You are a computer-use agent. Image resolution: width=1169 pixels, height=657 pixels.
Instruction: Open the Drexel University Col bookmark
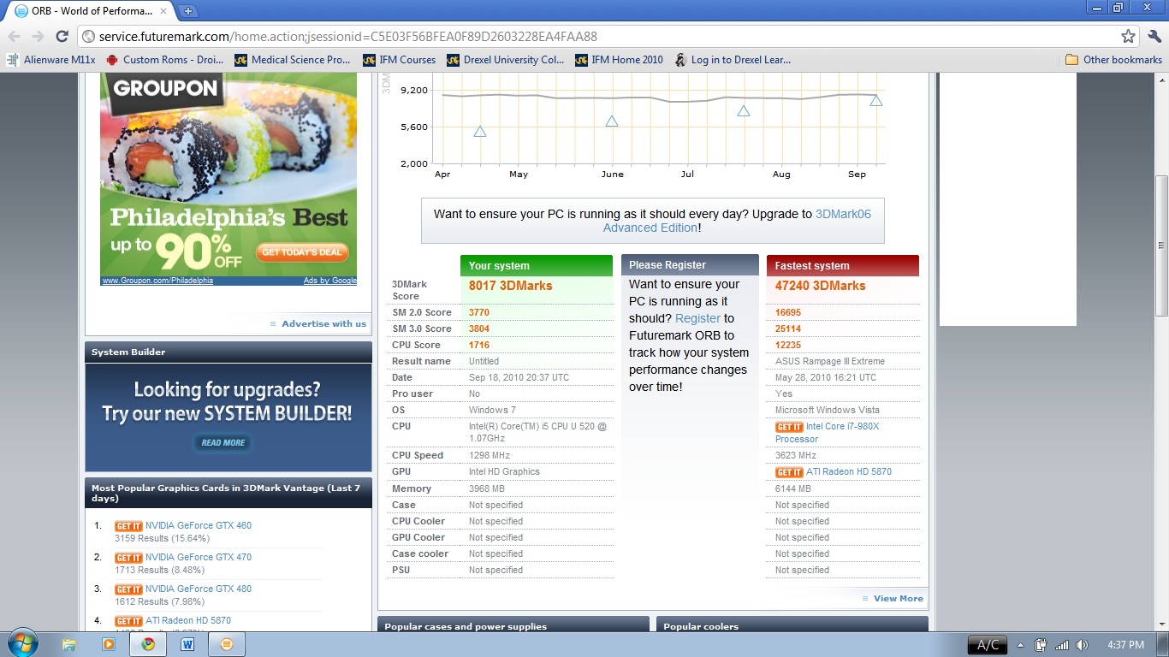point(505,60)
